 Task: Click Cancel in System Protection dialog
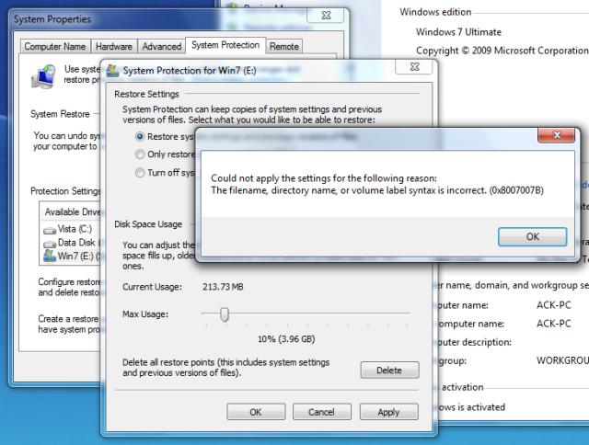pyautogui.click(x=322, y=412)
